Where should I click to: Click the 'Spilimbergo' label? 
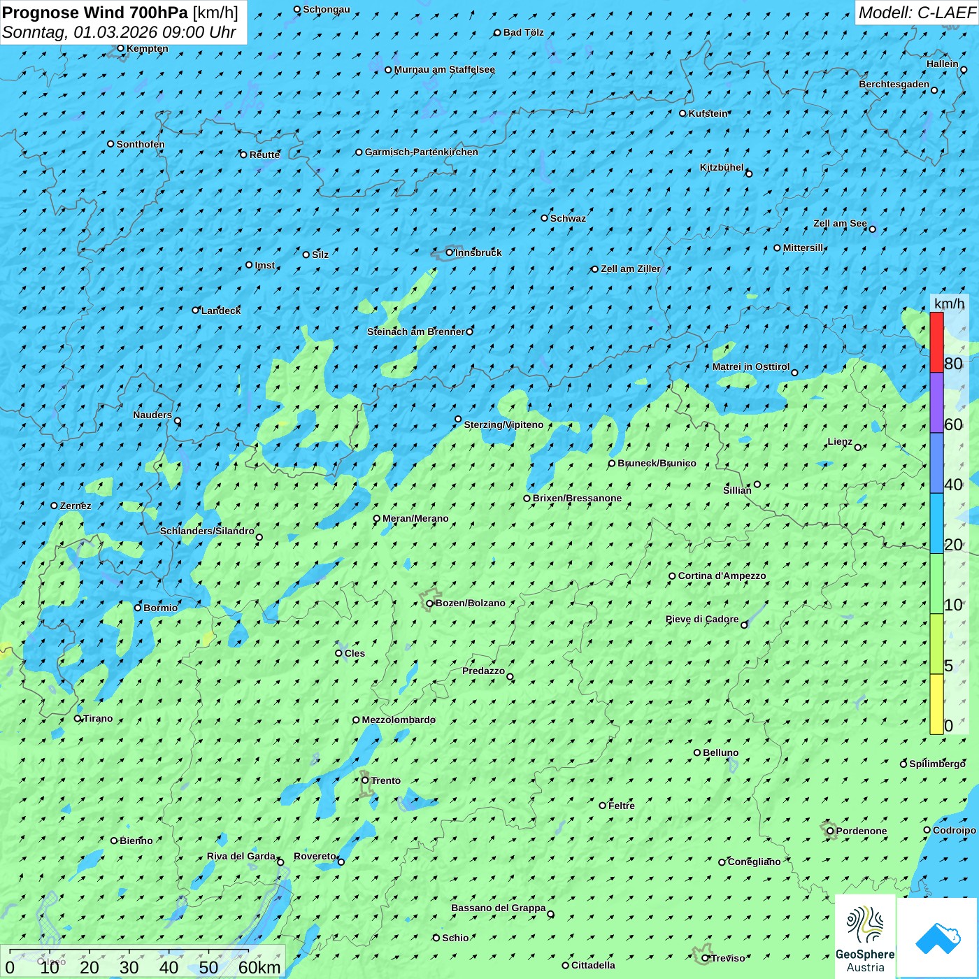point(937,764)
